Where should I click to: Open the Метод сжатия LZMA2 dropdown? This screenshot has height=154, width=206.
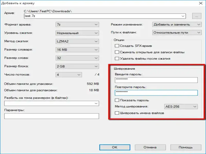coord(77,41)
